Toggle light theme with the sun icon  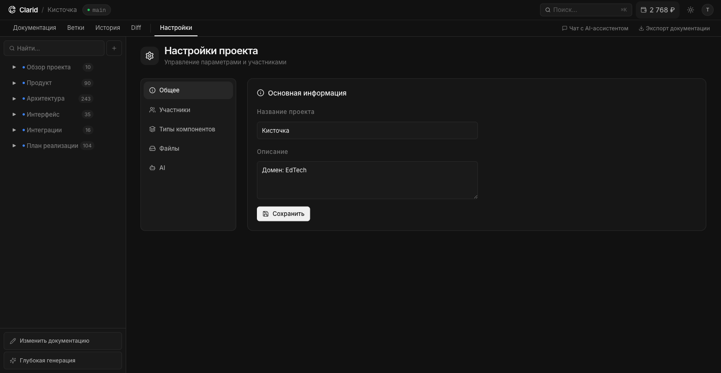pos(690,9)
